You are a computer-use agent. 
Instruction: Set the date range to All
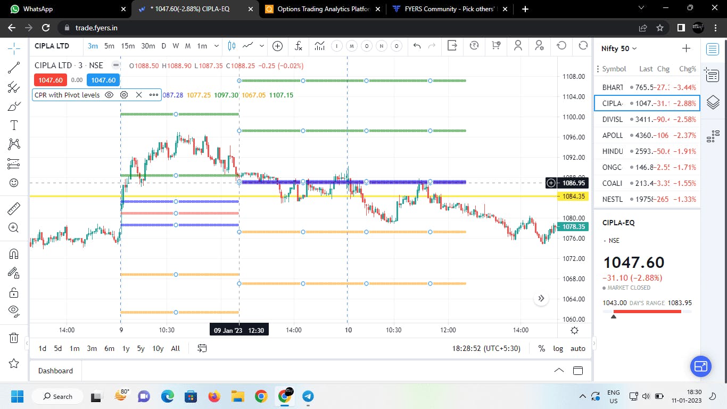coord(175,348)
